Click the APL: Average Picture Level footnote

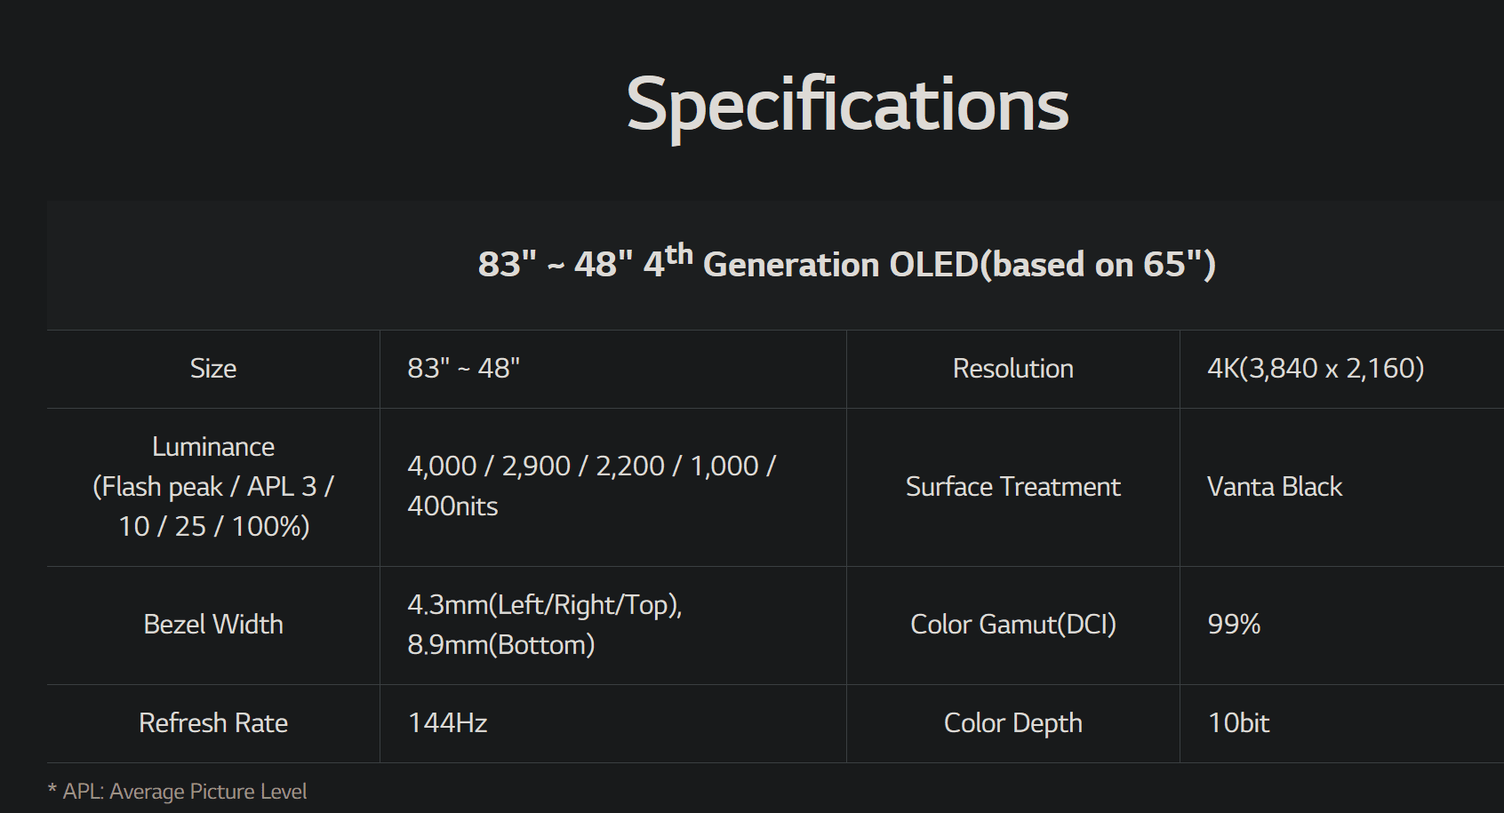tap(178, 792)
